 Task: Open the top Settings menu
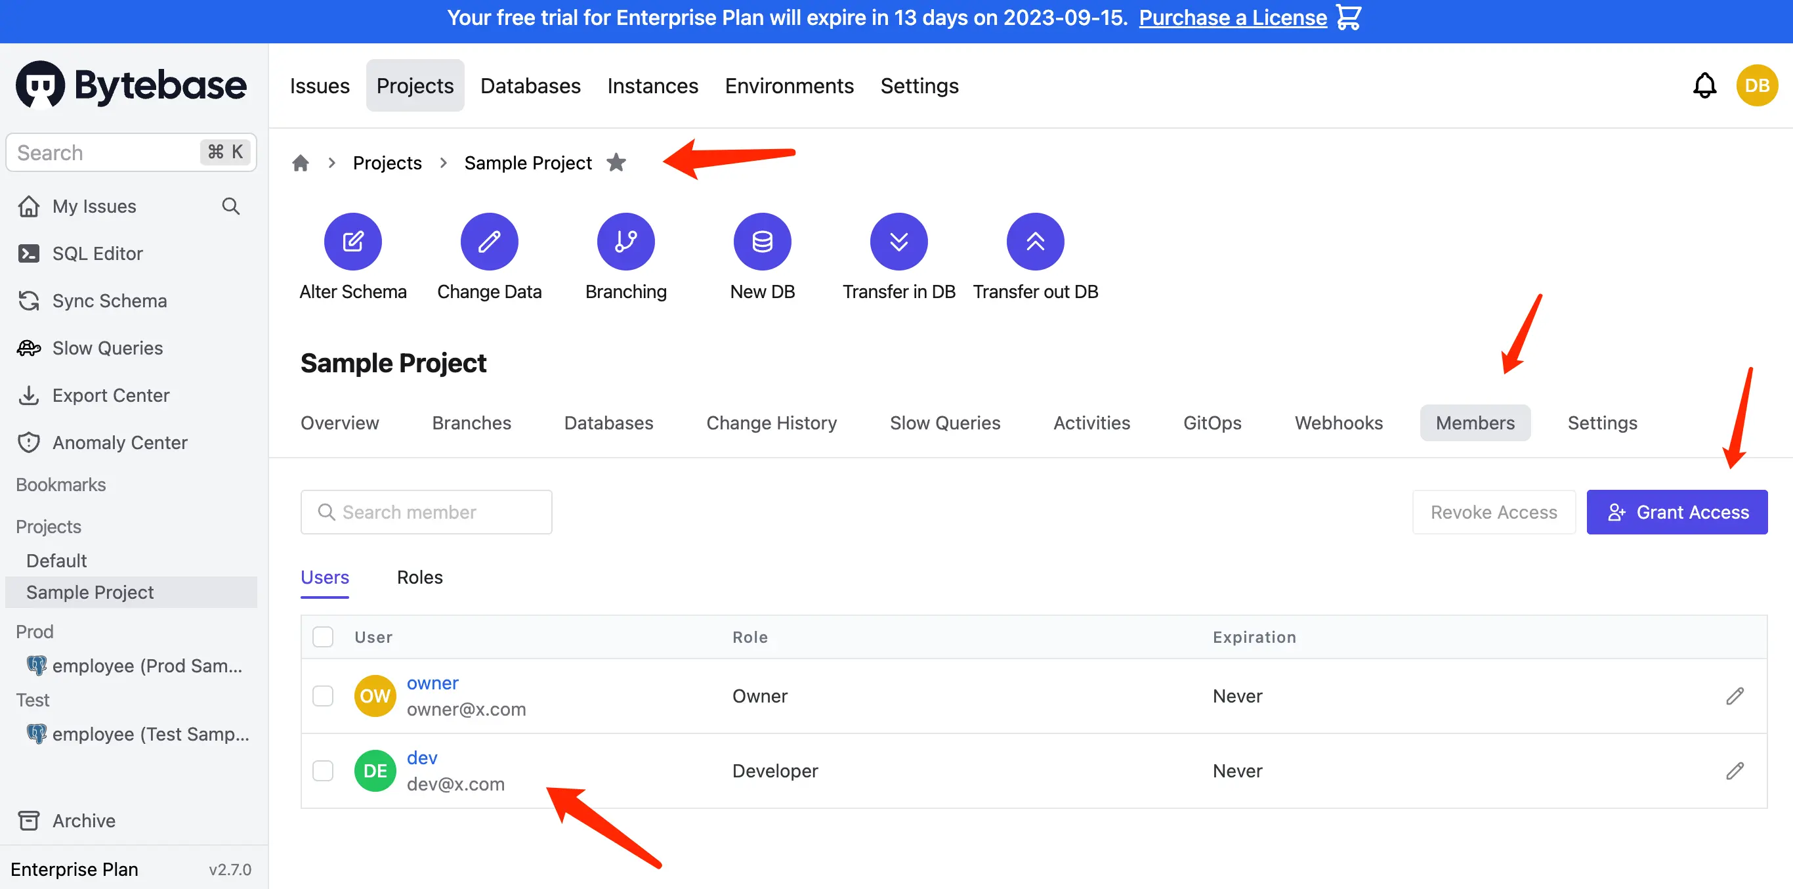click(x=919, y=85)
